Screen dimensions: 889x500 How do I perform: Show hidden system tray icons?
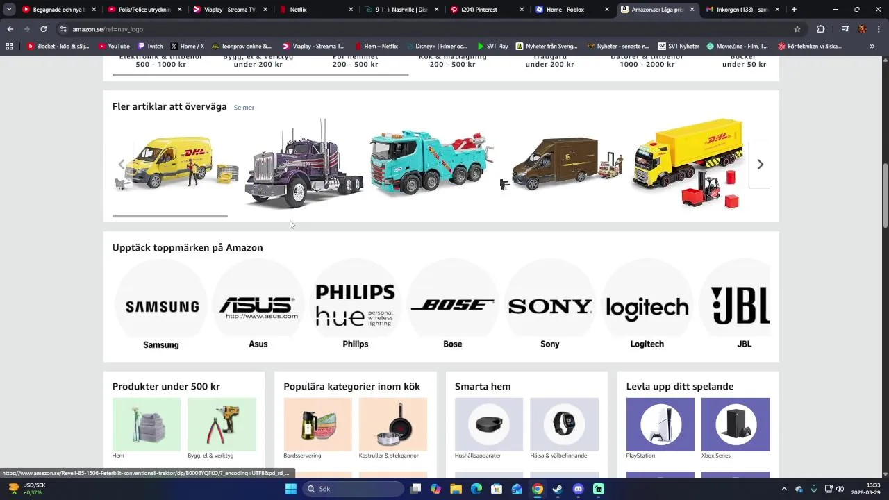784,489
